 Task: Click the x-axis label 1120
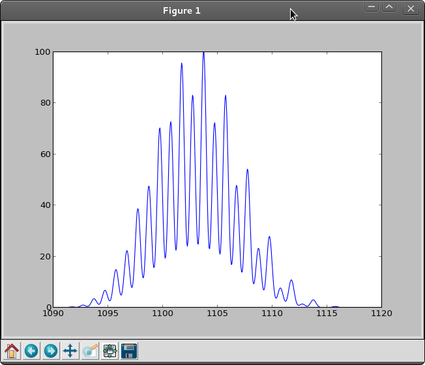pos(381,314)
